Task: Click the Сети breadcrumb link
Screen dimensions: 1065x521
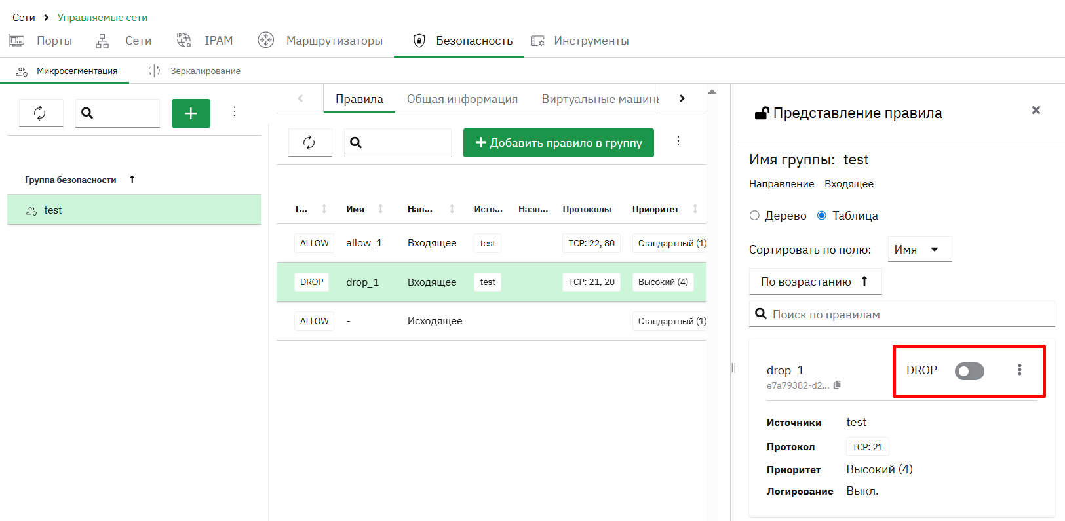Action: point(24,18)
